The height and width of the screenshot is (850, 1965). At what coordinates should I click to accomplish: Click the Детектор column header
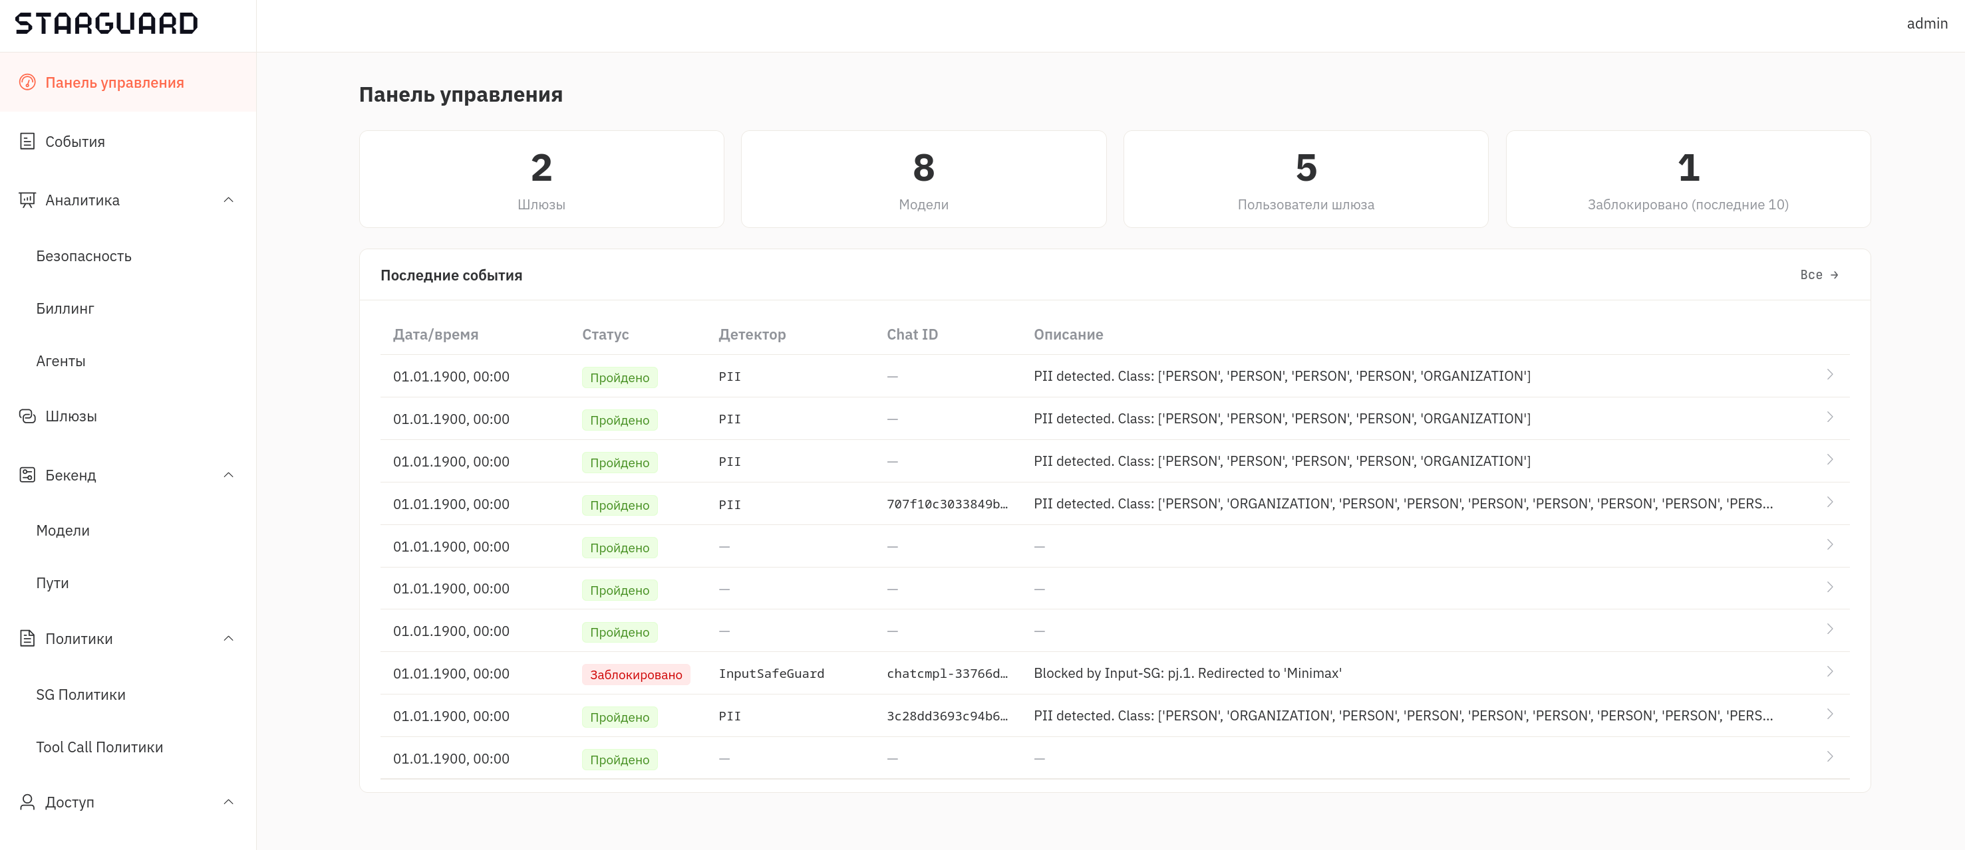752,335
